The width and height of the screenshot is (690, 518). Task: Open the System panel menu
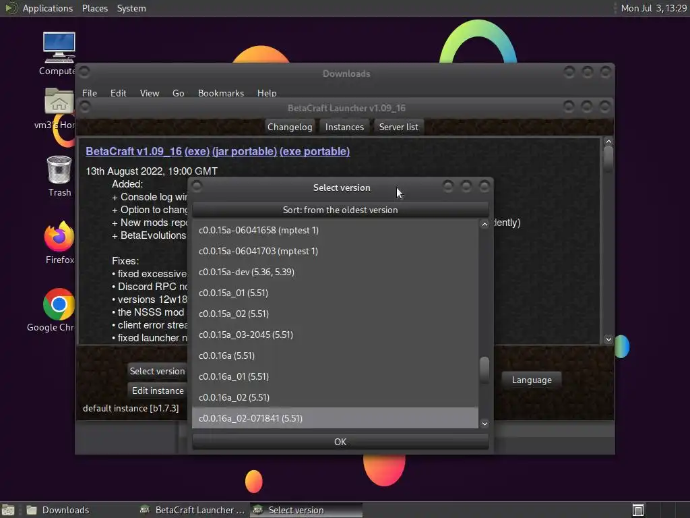tap(131, 8)
